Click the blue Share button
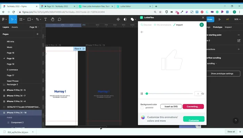 click(x=210, y=19)
